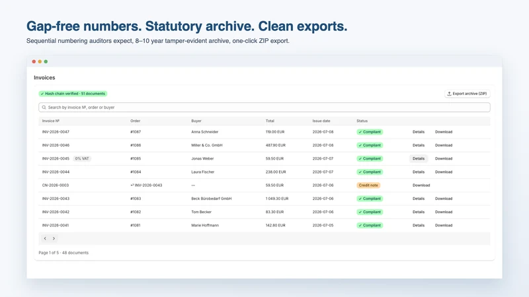Viewport: 529px width, 297px height.
Task: Click referenced invoice INV-2026-0043 link
Action: (x=146, y=185)
